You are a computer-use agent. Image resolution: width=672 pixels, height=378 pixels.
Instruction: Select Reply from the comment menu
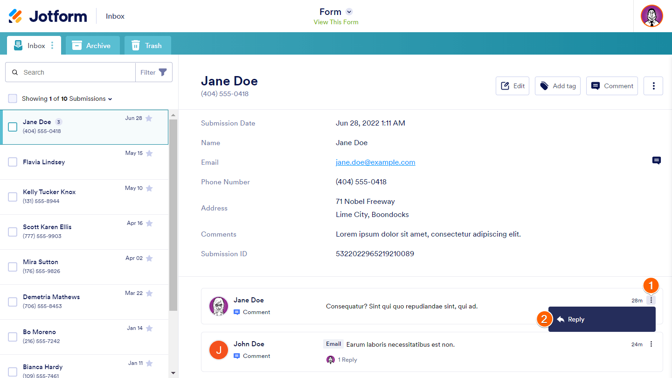(602, 319)
